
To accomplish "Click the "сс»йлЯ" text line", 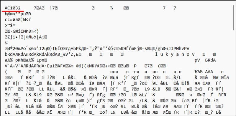I will tap(18, 20).
